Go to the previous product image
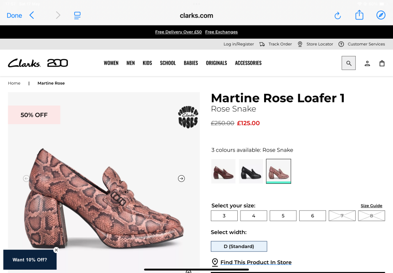This screenshot has height=273, width=393. (x=26, y=179)
